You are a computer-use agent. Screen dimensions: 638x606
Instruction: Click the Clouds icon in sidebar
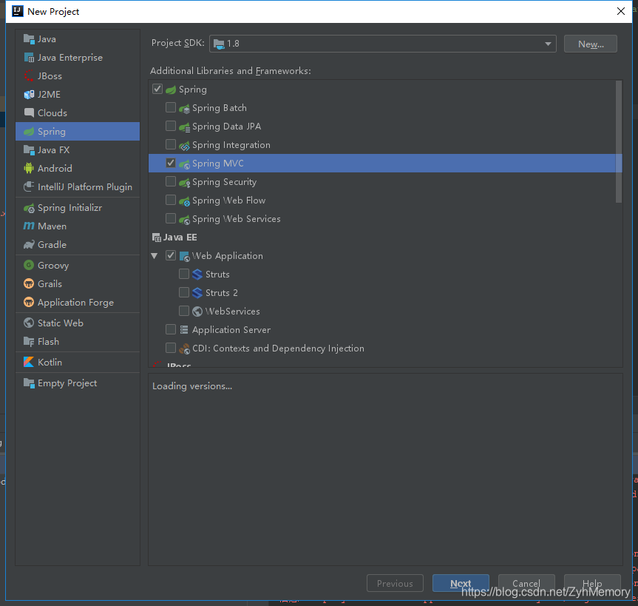coord(29,112)
